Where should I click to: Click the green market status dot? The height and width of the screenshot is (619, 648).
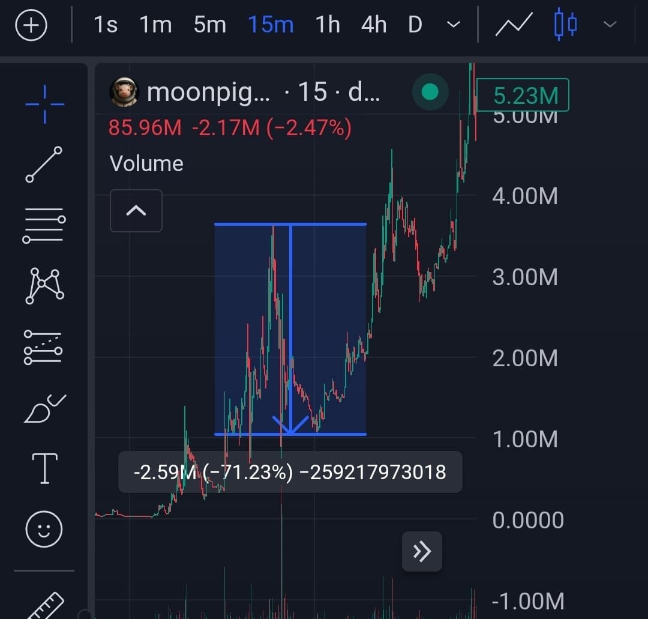pos(430,92)
